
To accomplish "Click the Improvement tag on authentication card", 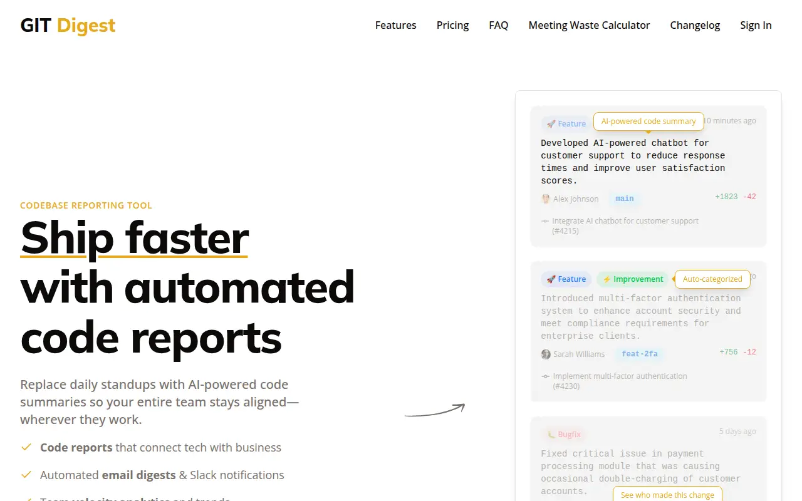I will tap(633, 279).
